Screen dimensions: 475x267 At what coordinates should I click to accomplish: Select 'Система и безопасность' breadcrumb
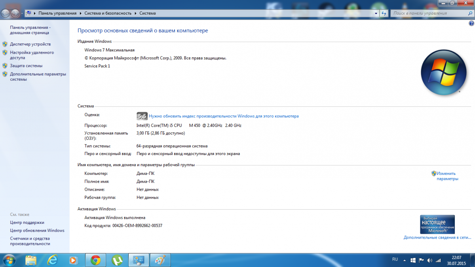tap(108, 13)
